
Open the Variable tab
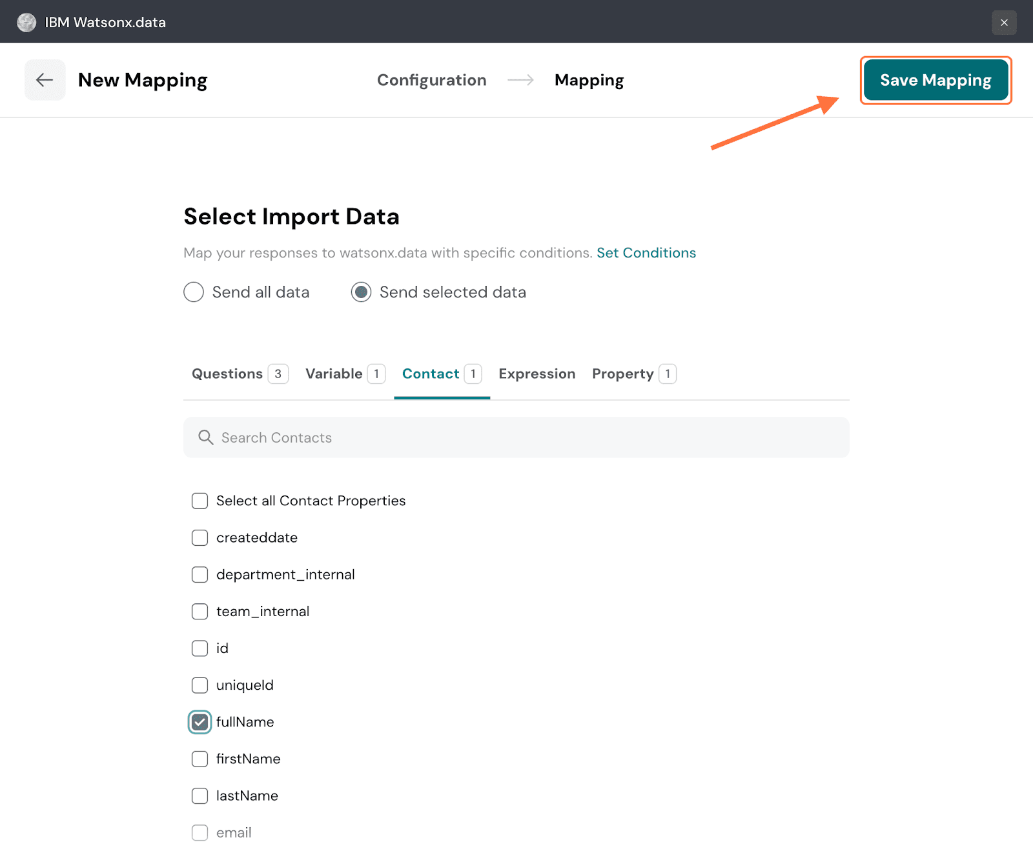click(334, 374)
